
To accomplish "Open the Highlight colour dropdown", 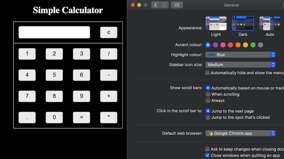I will 240,55.
